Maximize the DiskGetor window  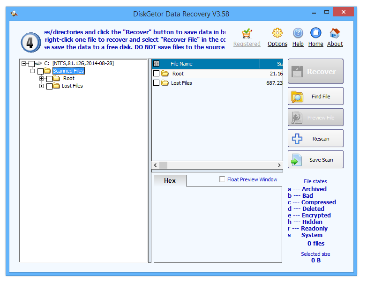click(x=327, y=12)
